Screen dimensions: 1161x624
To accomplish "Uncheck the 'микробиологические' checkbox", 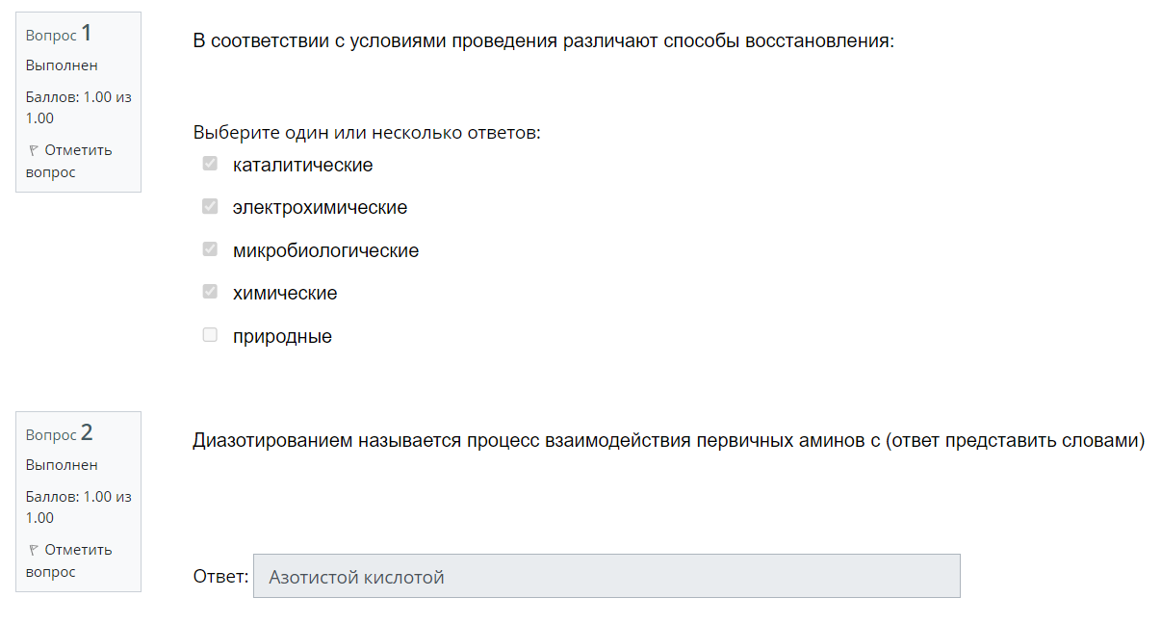I will point(210,249).
